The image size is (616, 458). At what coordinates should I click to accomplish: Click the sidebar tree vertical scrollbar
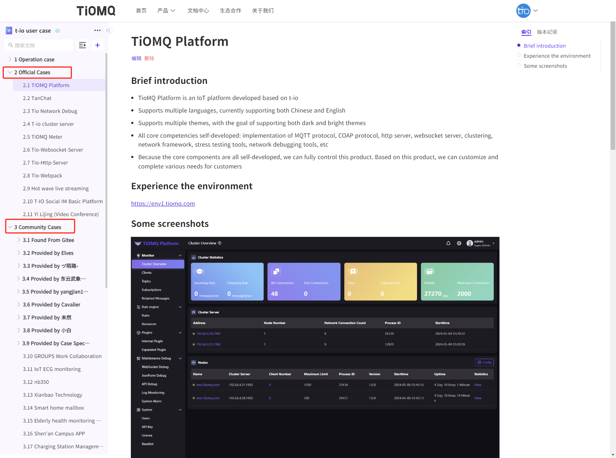tap(106, 171)
